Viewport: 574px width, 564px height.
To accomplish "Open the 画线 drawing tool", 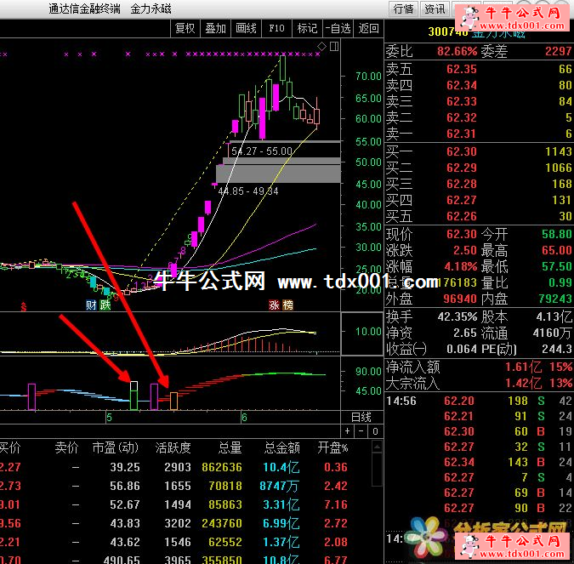I will point(246,29).
